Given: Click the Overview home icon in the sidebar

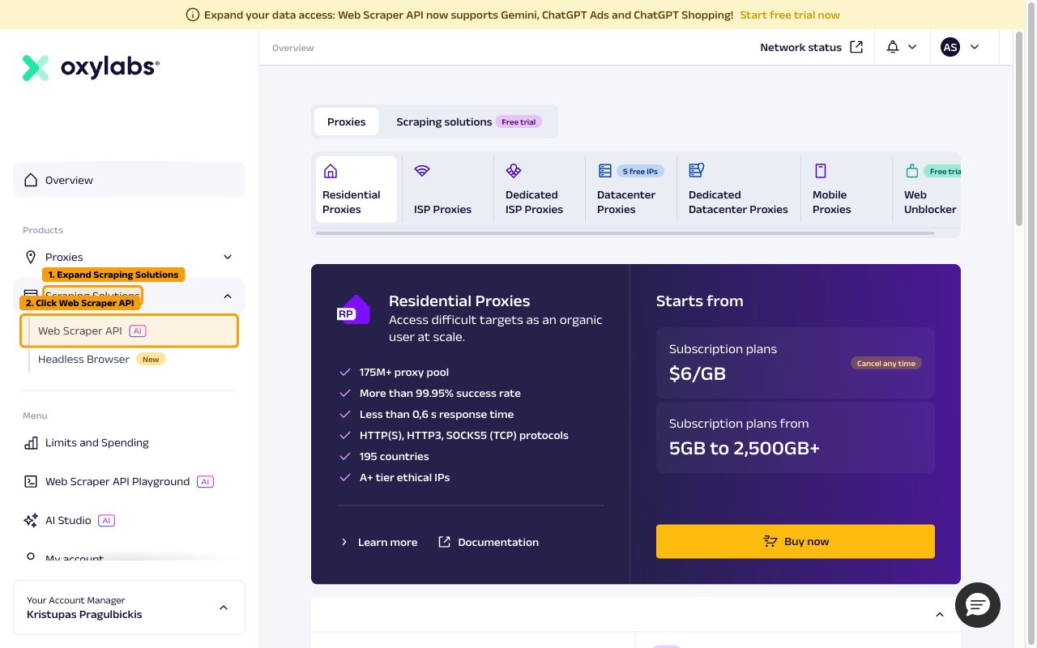Looking at the screenshot, I should pos(31,180).
